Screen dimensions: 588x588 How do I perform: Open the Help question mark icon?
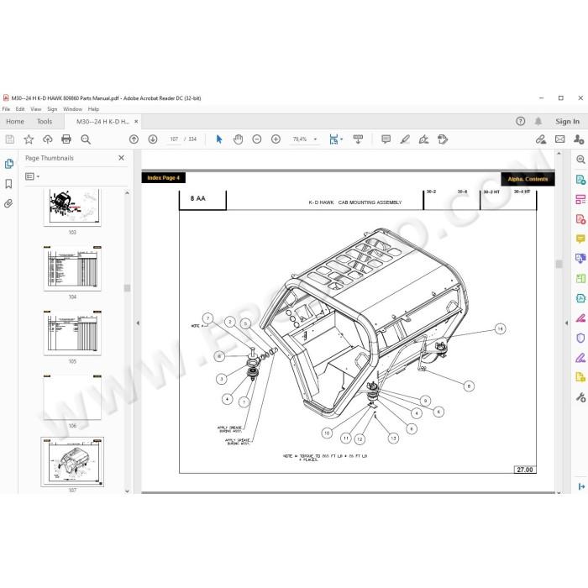[521, 121]
